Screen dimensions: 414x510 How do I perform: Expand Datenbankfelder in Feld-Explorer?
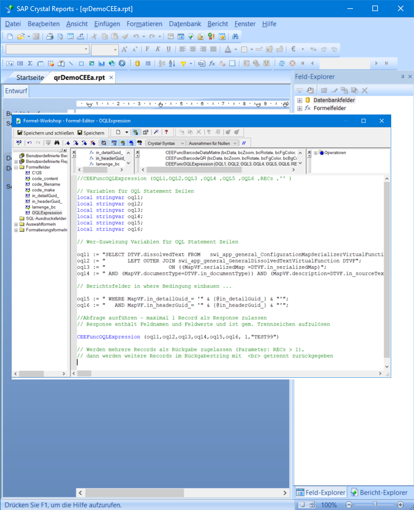click(x=300, y=100)
